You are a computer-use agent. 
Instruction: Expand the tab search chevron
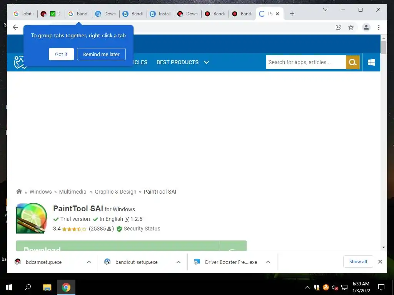tap(325, 10)
